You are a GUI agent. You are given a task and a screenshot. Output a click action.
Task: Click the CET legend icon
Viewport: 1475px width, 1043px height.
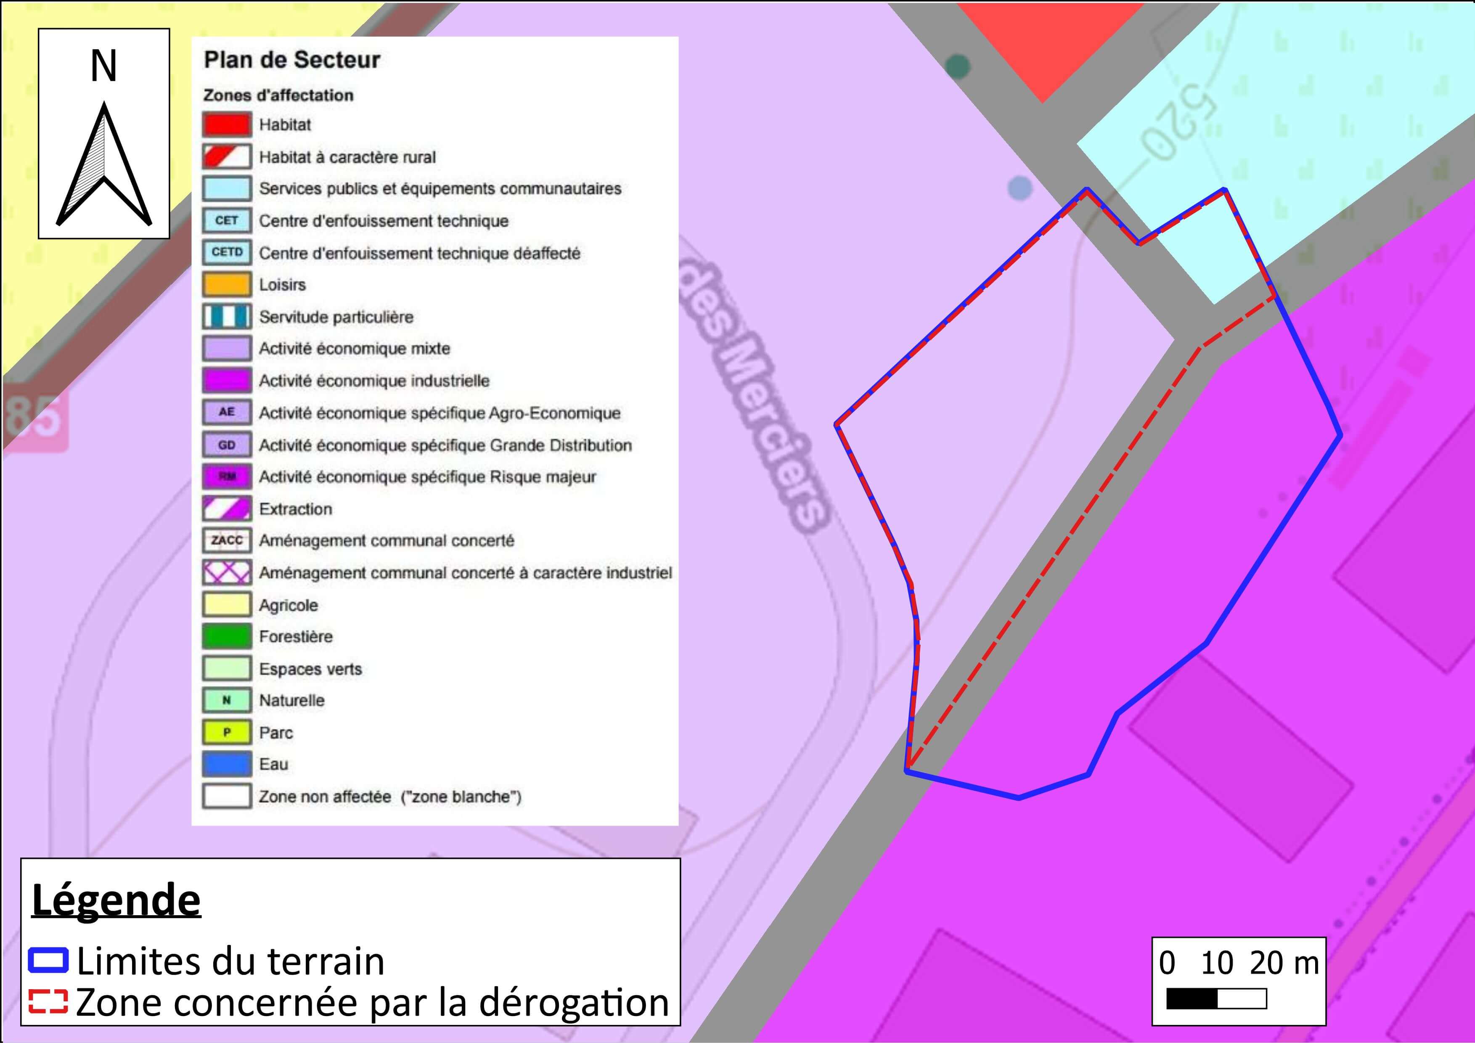(x=226, y=220)
